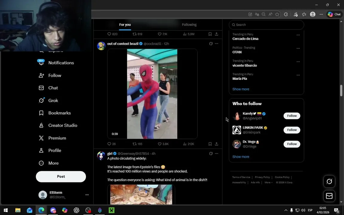344x215 pixels.
Task: Share the post with 5.9M views
Action: (216, 34)
